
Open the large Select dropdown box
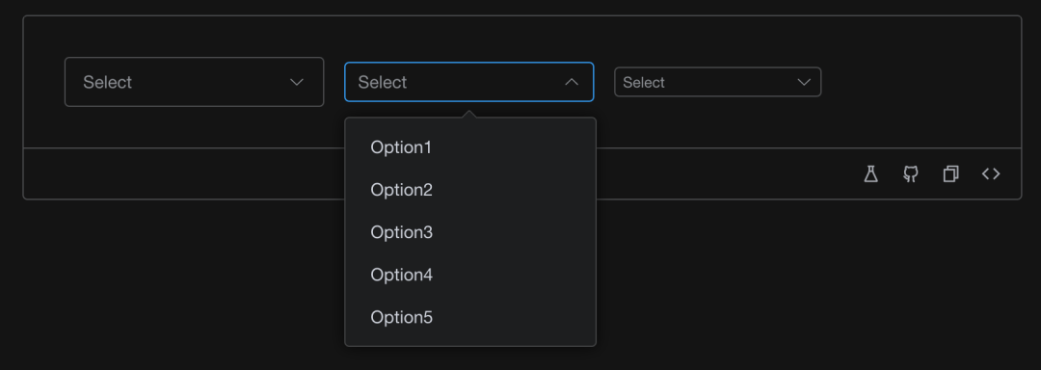point(194,82)
